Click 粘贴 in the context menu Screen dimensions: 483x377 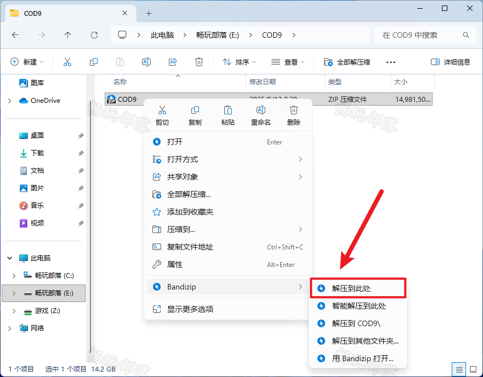tap(228, 115)
